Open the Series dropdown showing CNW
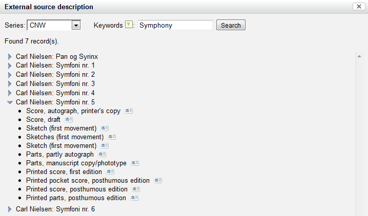 point(76,25)
